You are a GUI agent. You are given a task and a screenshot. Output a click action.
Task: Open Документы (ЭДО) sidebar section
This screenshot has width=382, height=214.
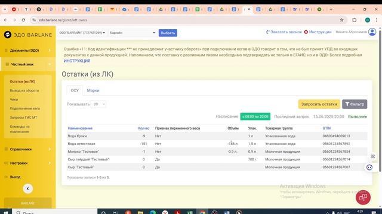27,51
